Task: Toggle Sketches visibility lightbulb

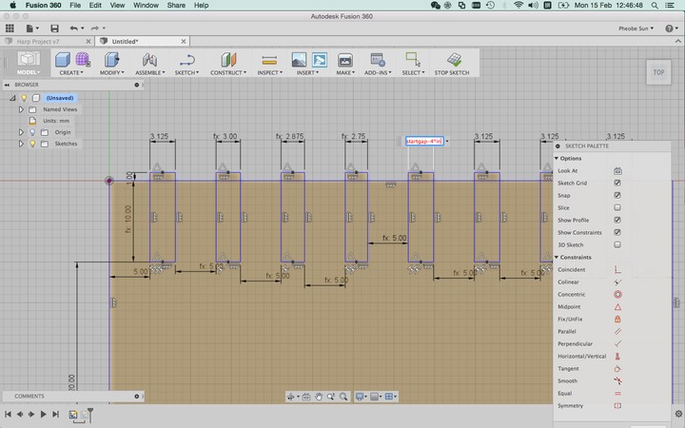Action: pyautogui.click(x=32, y=144)
